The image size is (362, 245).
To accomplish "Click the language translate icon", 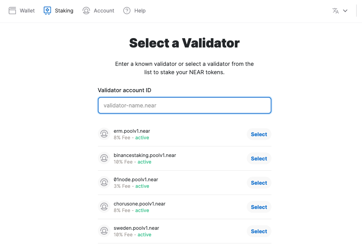I will click(x=335, y=11).
